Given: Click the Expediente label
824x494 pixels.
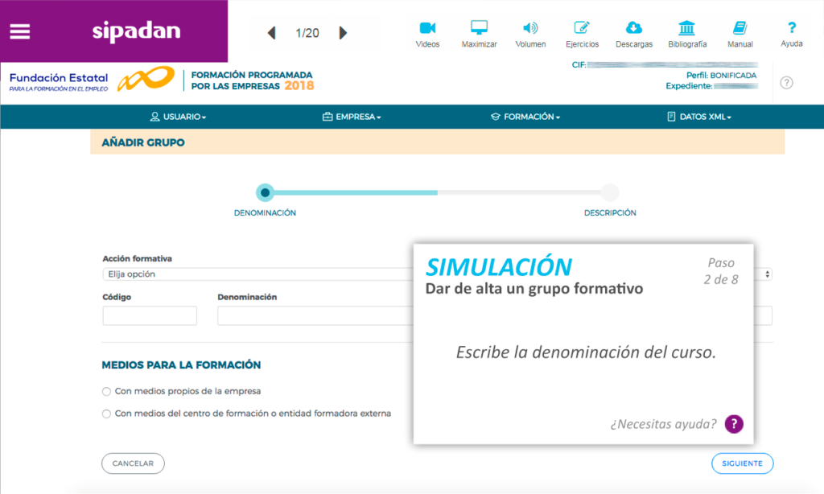Looking at the screenshot, I should (x=689, y=85).
